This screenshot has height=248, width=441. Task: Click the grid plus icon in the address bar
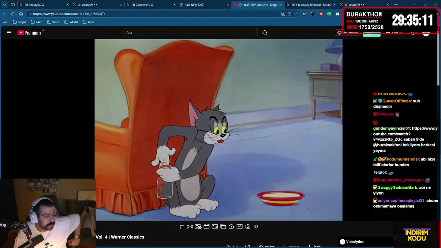pos(289,14)
